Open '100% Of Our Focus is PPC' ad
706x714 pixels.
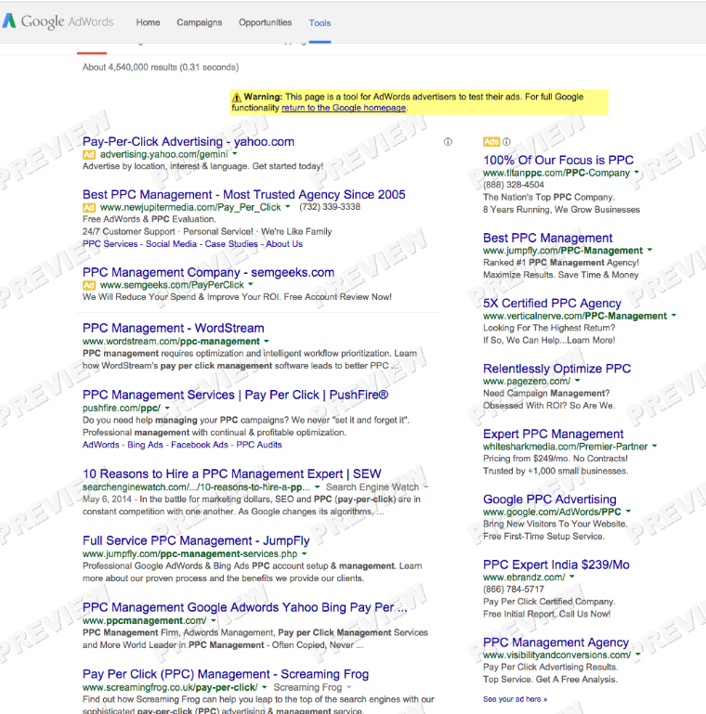[558, 161]
